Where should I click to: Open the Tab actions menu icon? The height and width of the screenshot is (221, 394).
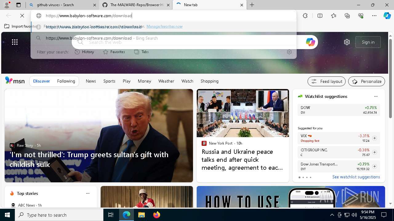[x=18, y=5]
